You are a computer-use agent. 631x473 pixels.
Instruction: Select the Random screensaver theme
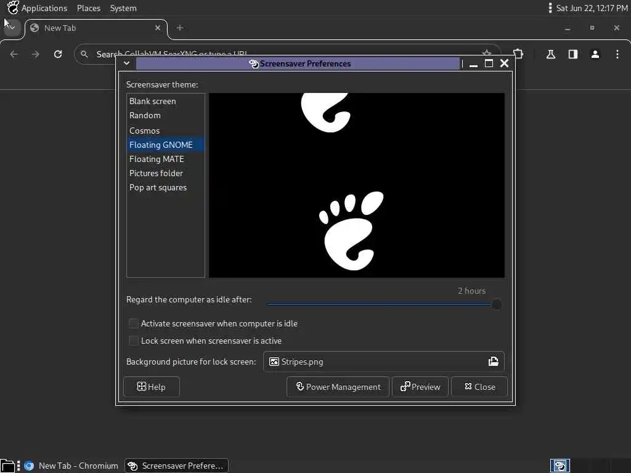165,115
